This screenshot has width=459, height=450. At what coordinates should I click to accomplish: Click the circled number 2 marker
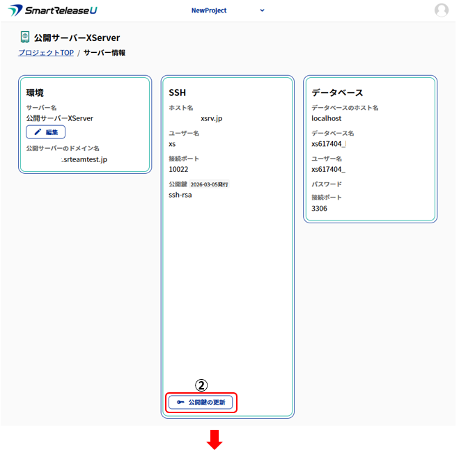coord(201,385)
